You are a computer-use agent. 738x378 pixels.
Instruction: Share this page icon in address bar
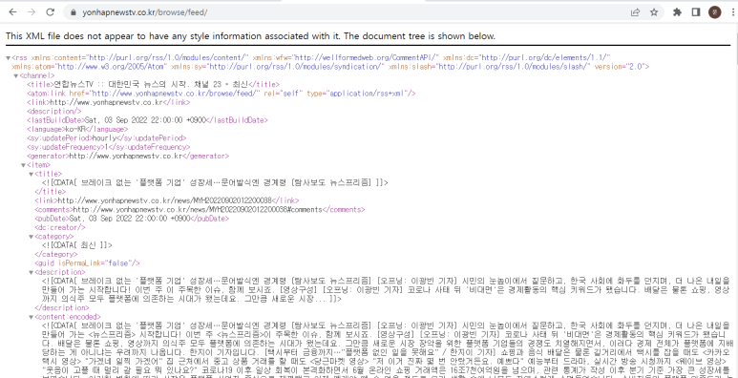(636, 12)
